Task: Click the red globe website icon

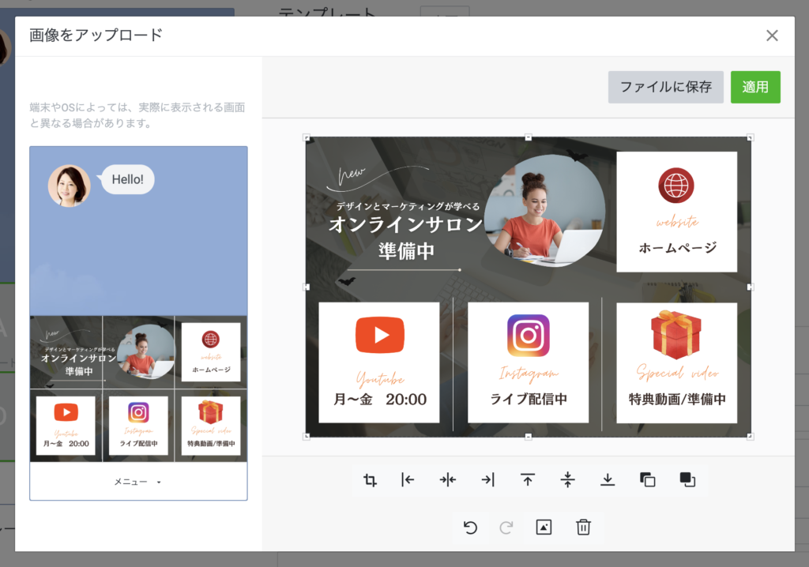Action: 676,186
